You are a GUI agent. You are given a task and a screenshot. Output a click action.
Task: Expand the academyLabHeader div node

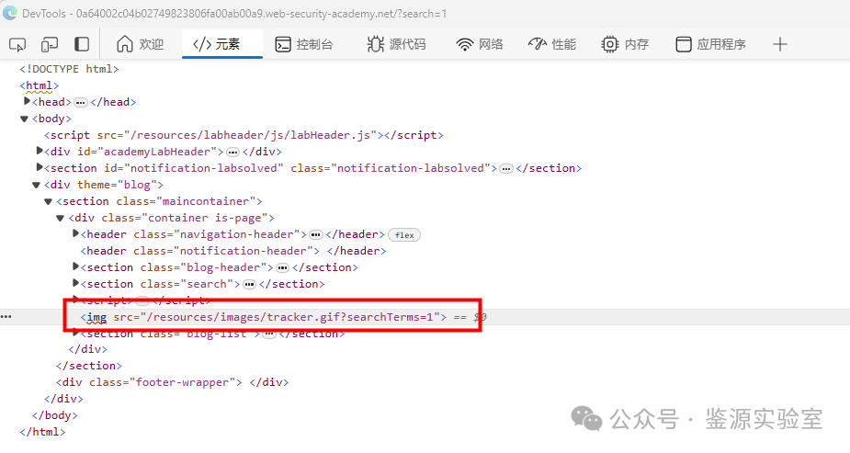point(40,151)
